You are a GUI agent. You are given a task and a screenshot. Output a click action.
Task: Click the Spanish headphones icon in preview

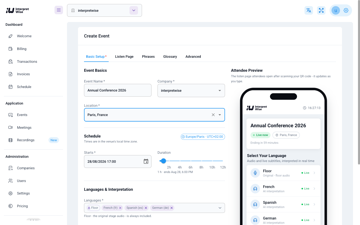click(255, 204)
